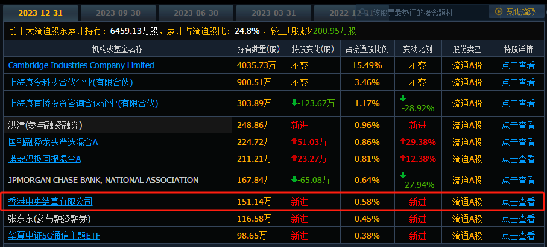Open the 2023-03-31 report tab

pyautogui.click(x=274, y=13)
